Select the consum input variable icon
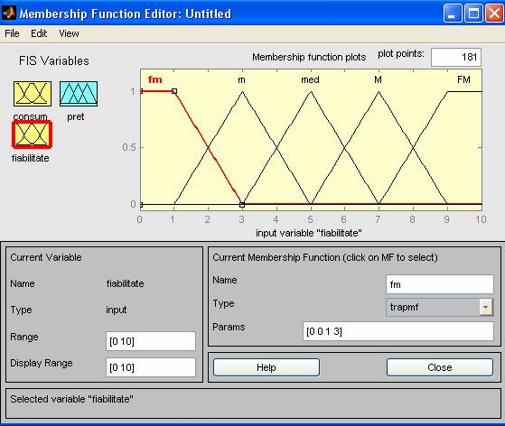Viewport: 505px width, 426px height. (33, 94)
